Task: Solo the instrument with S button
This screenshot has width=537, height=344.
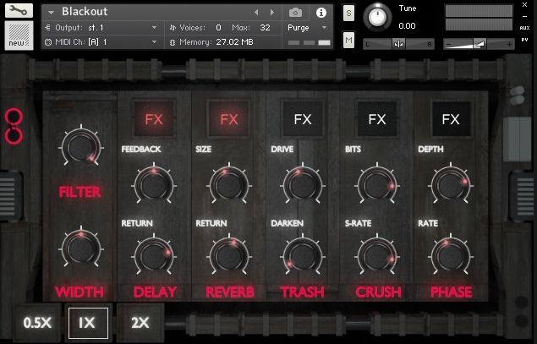Action: coord(348,14)
